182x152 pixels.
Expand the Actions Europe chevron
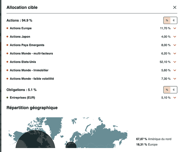pyautogui.click(x=175, y=28)
